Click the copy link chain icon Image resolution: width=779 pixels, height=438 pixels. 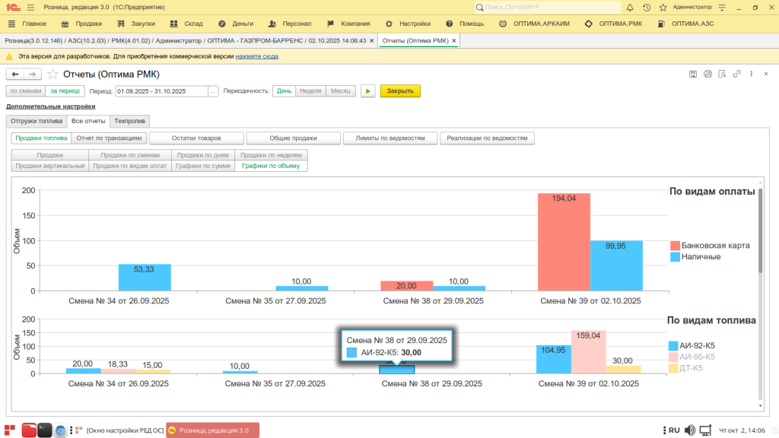(x=736, y=74)
